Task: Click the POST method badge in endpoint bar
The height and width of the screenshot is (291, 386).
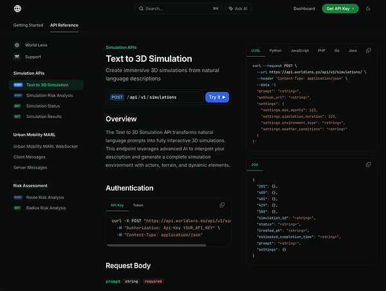Action: 117,97
